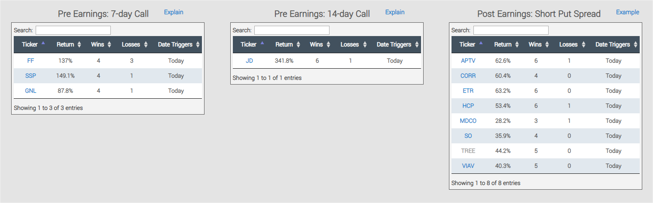The height and width of the screenshot is (203, 653).
Task: Open the MDCO ticker link
Action: point(468,121)
